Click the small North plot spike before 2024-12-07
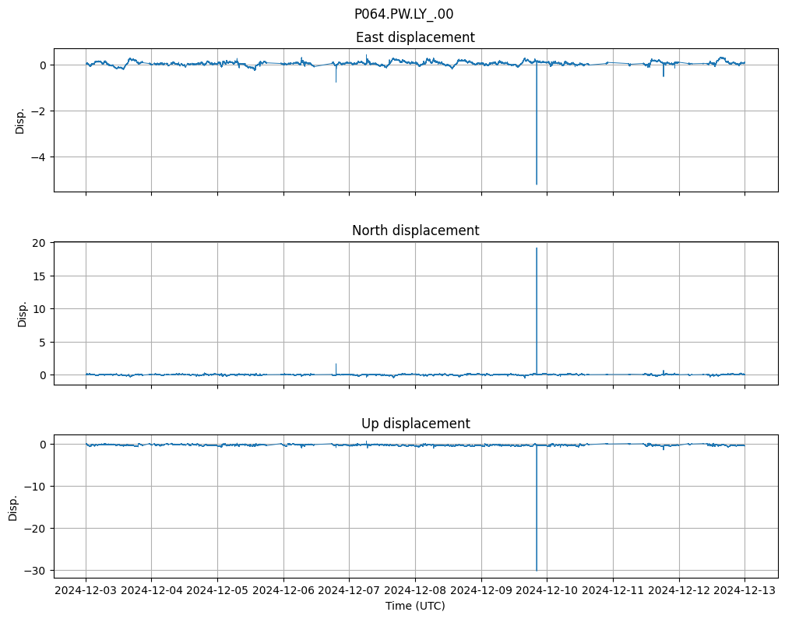Image resolution: width=785 pixels, height=619 pixels. click(336, 364)
